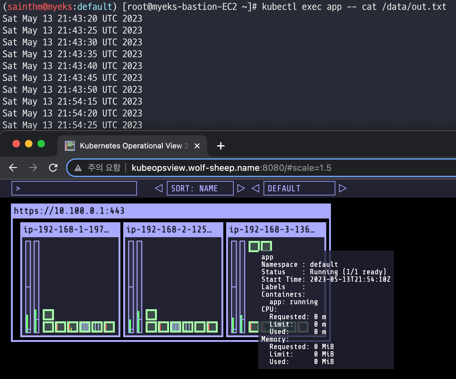Close the Kubernetes Operational View tab
This screenshot has width=456, height=379.
coord(197,146)
